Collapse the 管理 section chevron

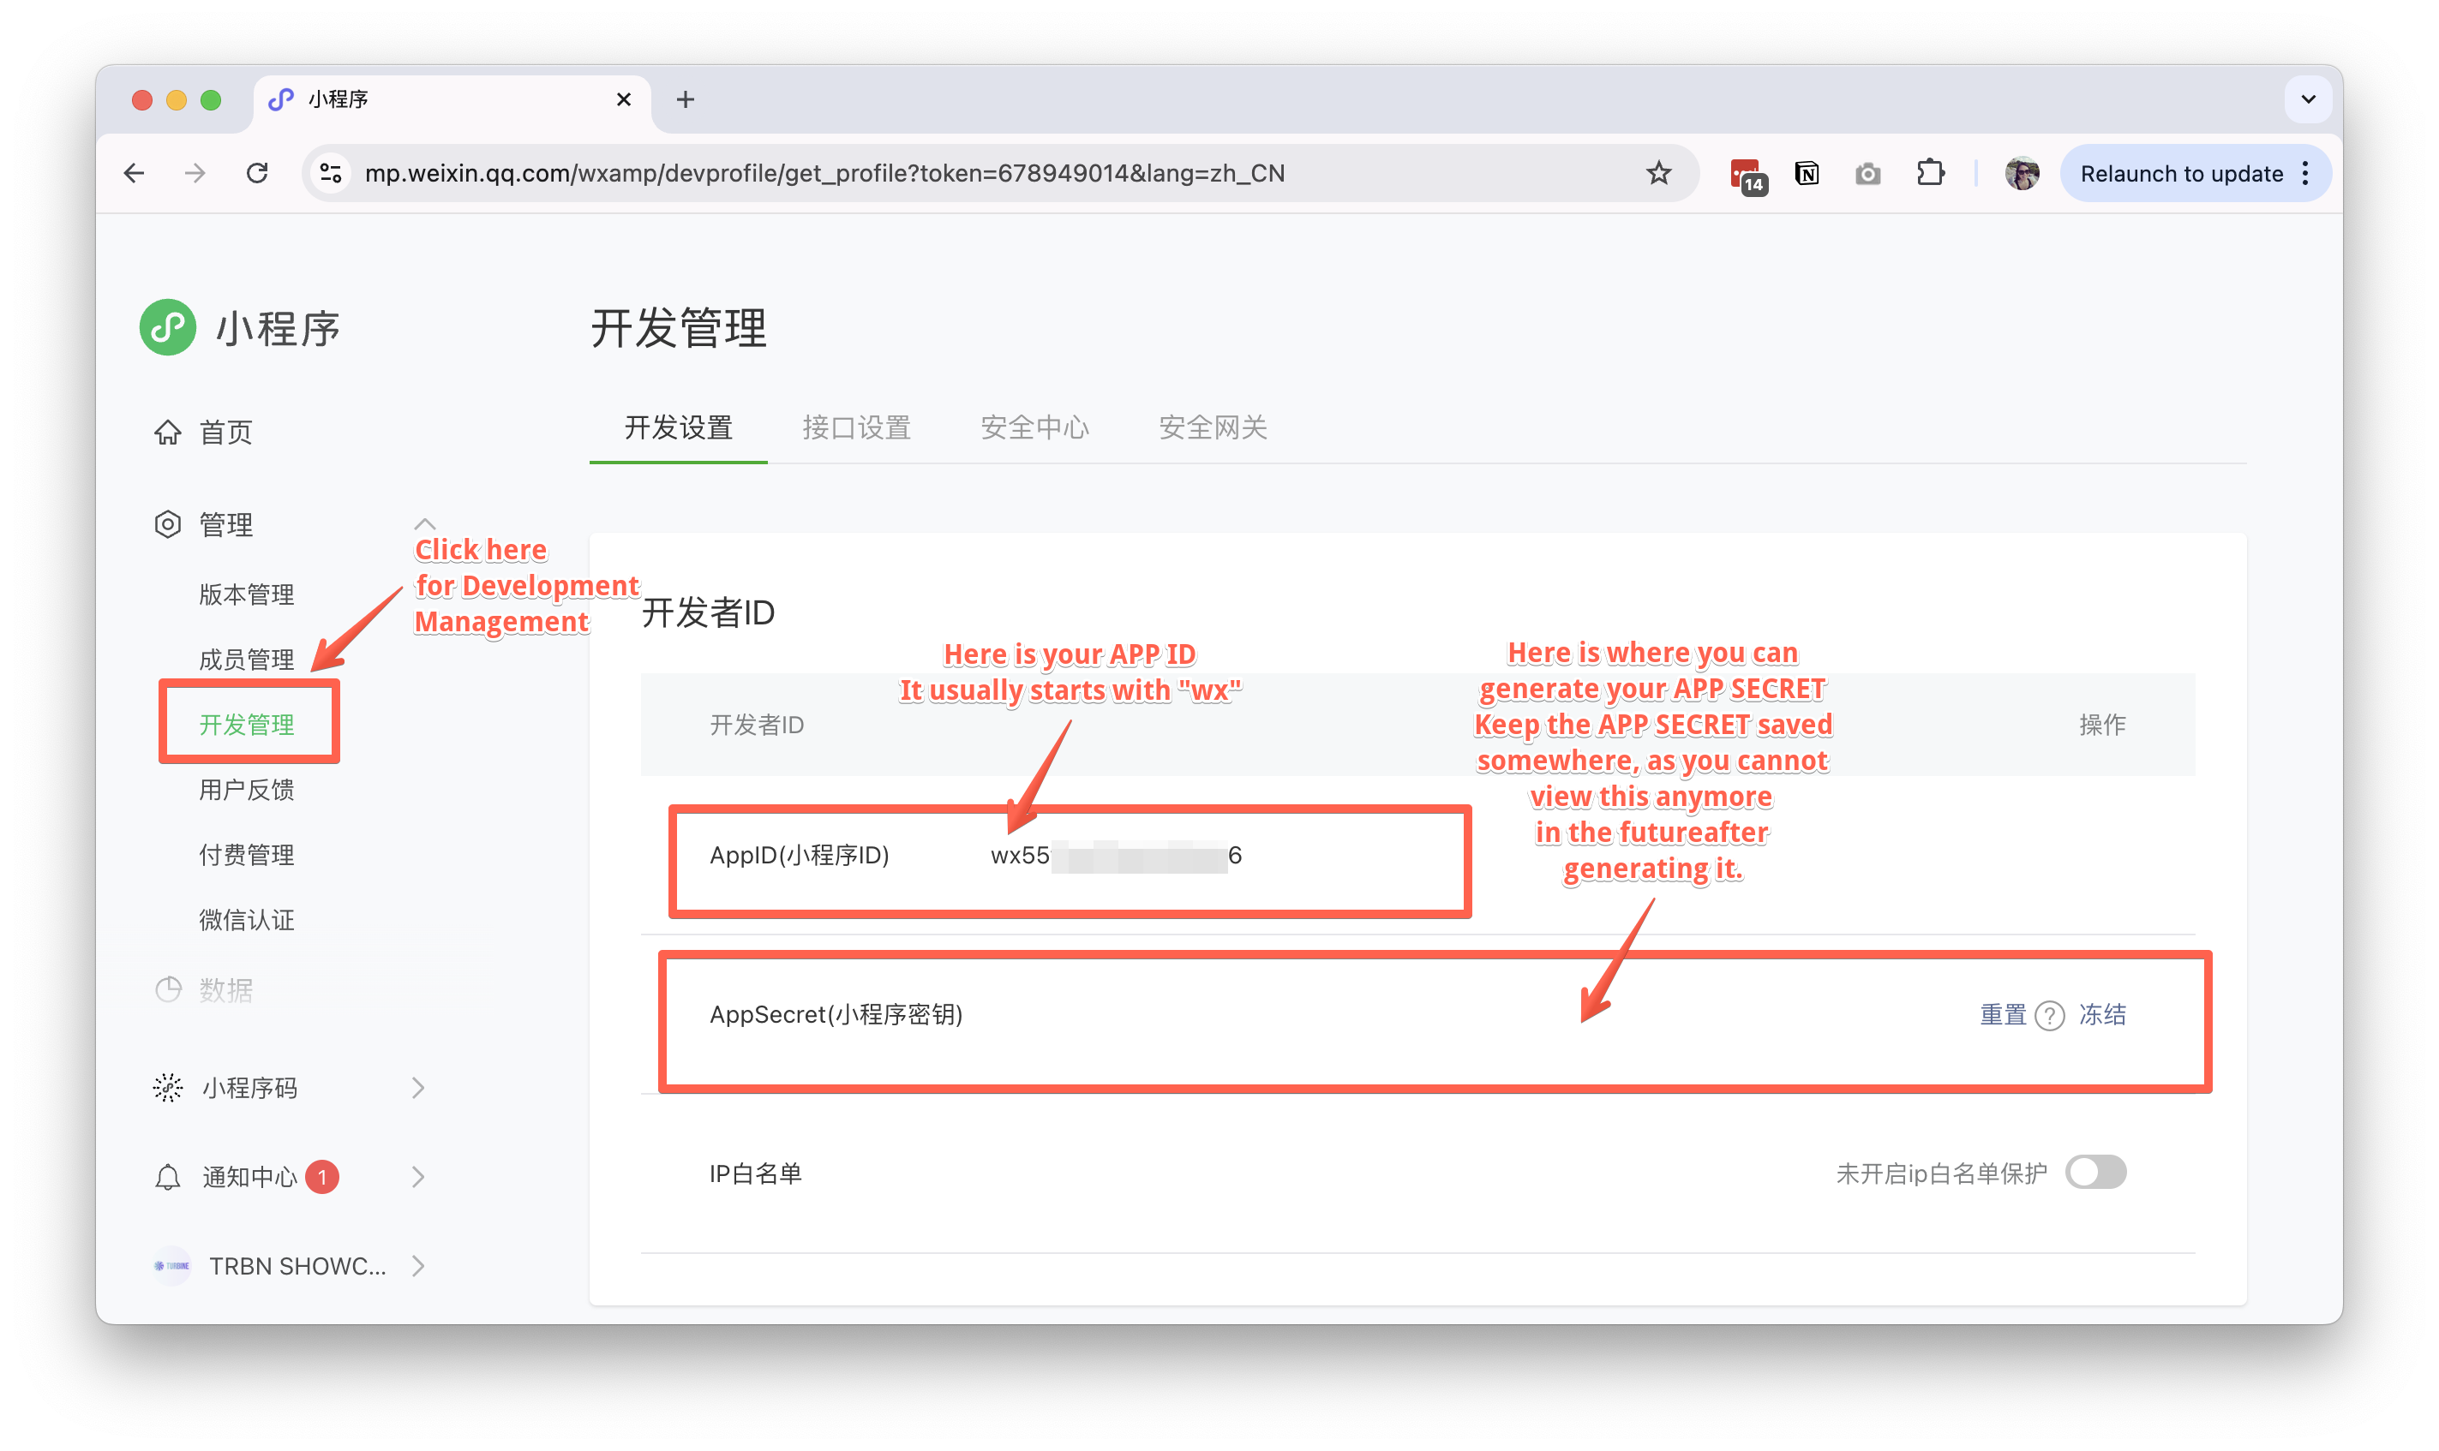coord(424,523)
